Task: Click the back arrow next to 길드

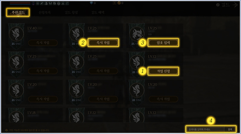Action: click(235, 5)
